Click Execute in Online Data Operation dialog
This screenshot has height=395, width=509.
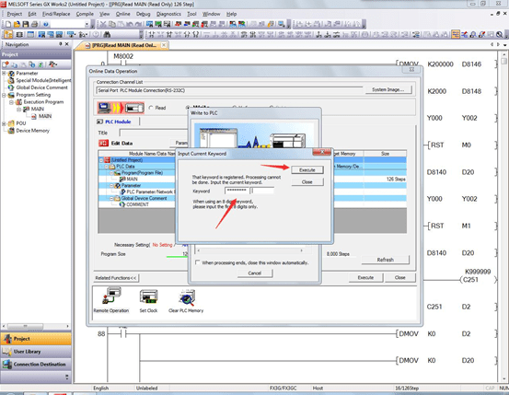pyautogui.click(x=365, y=278)
